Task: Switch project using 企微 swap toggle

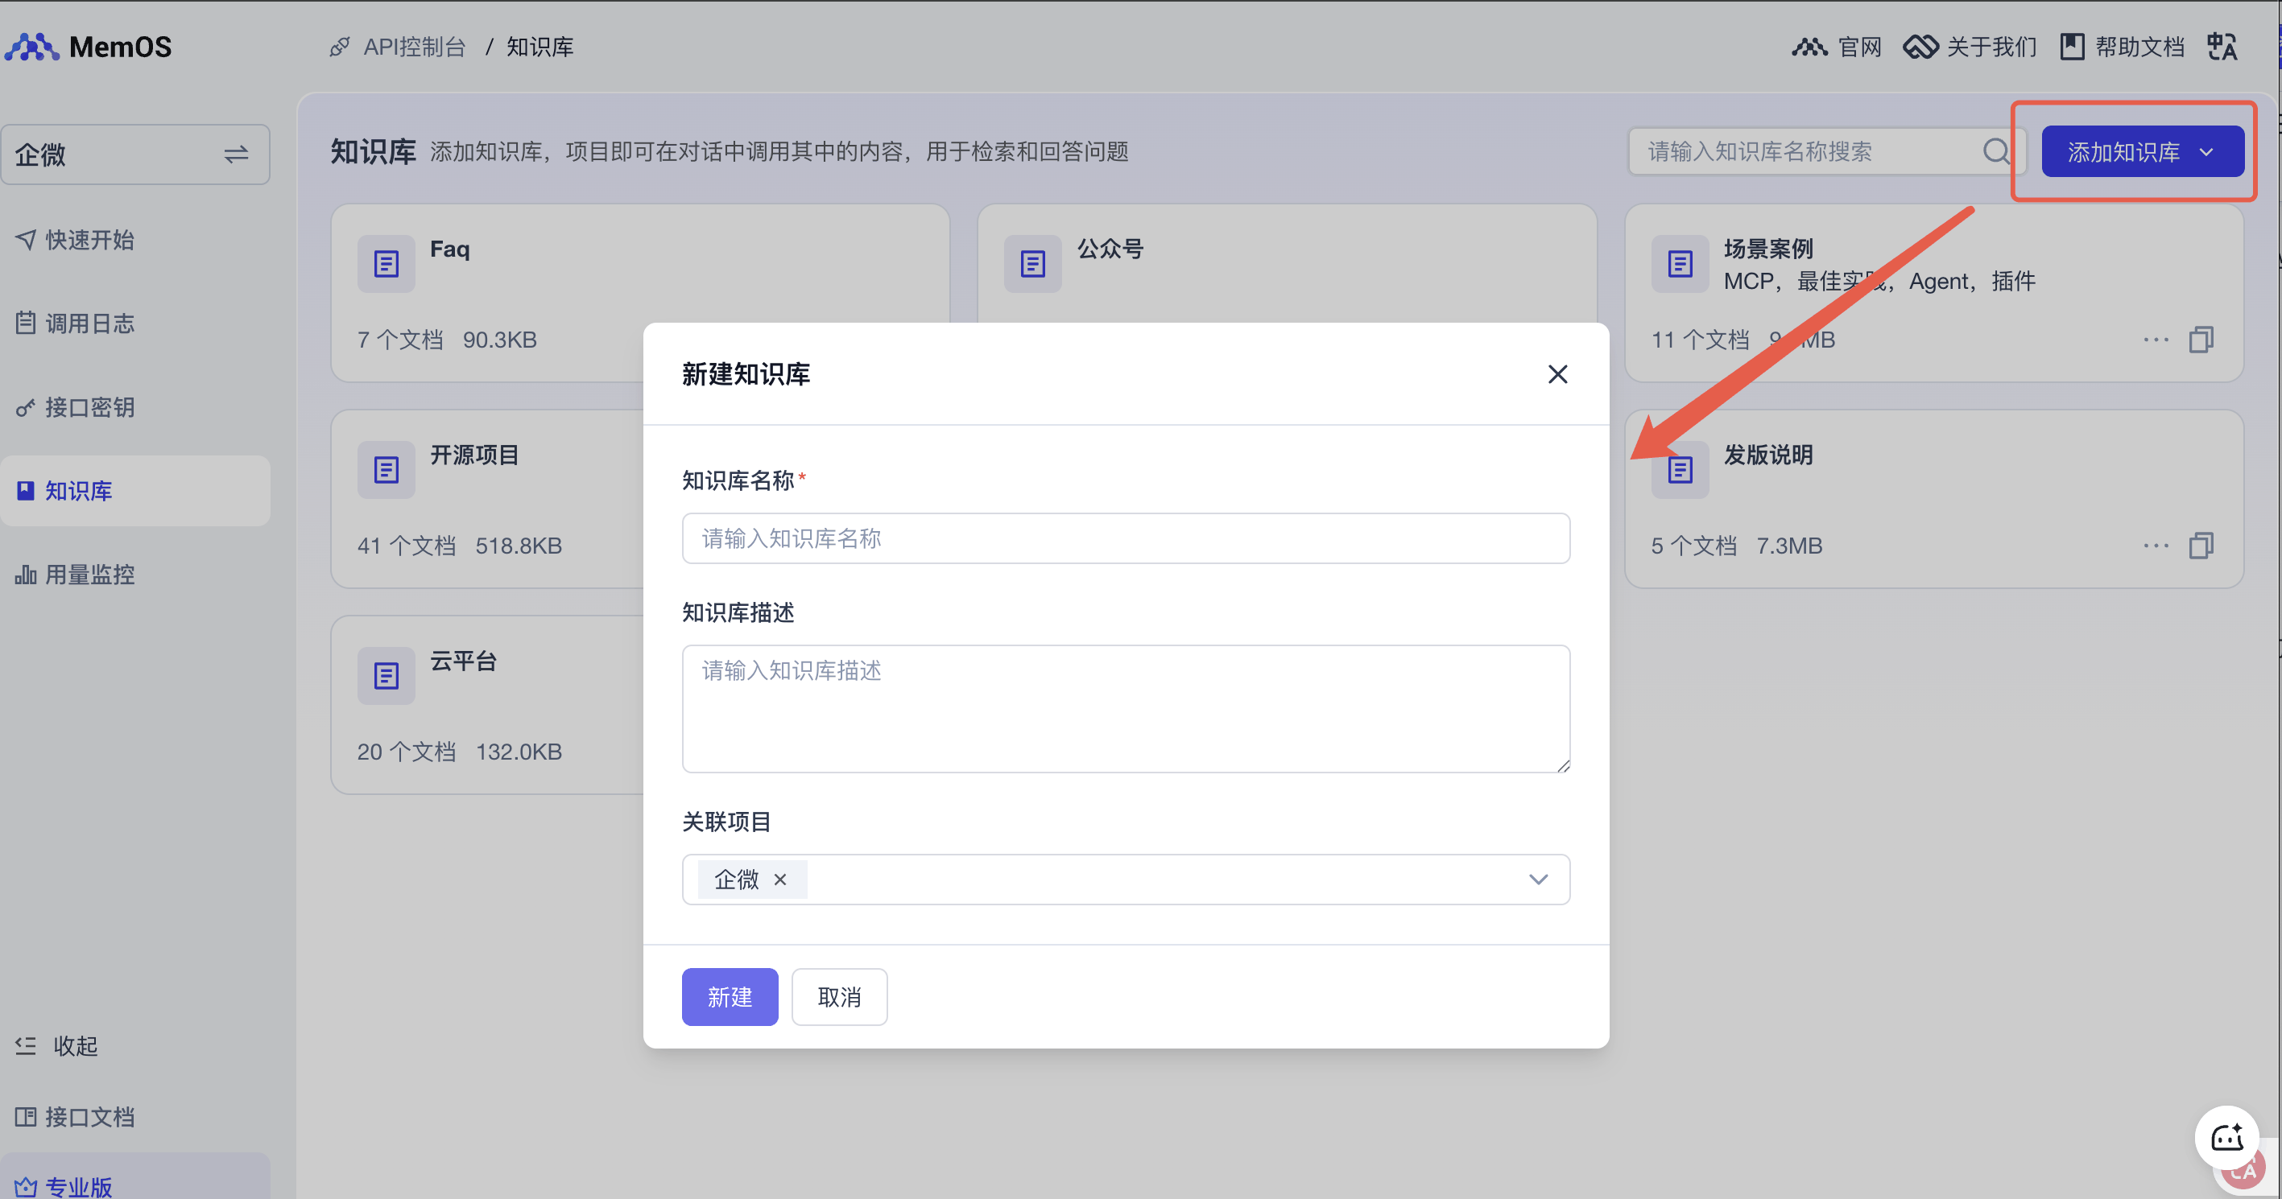Action: pyautogui.click(x=236, y=155)
